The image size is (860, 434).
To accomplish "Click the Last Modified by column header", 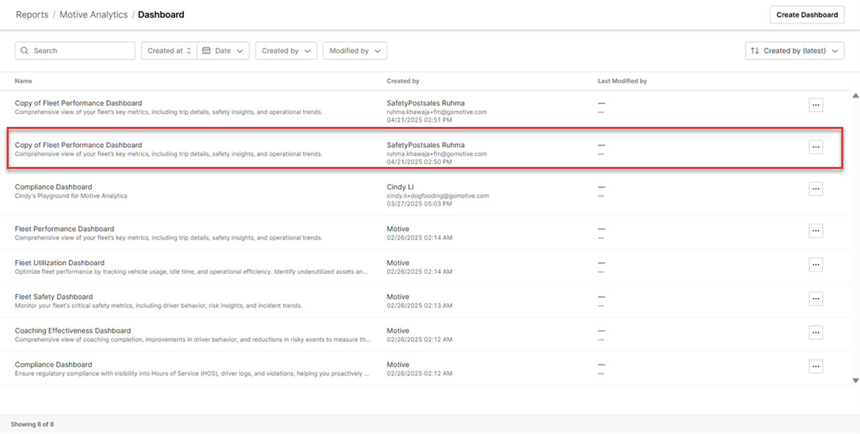I will pos(622,81).
